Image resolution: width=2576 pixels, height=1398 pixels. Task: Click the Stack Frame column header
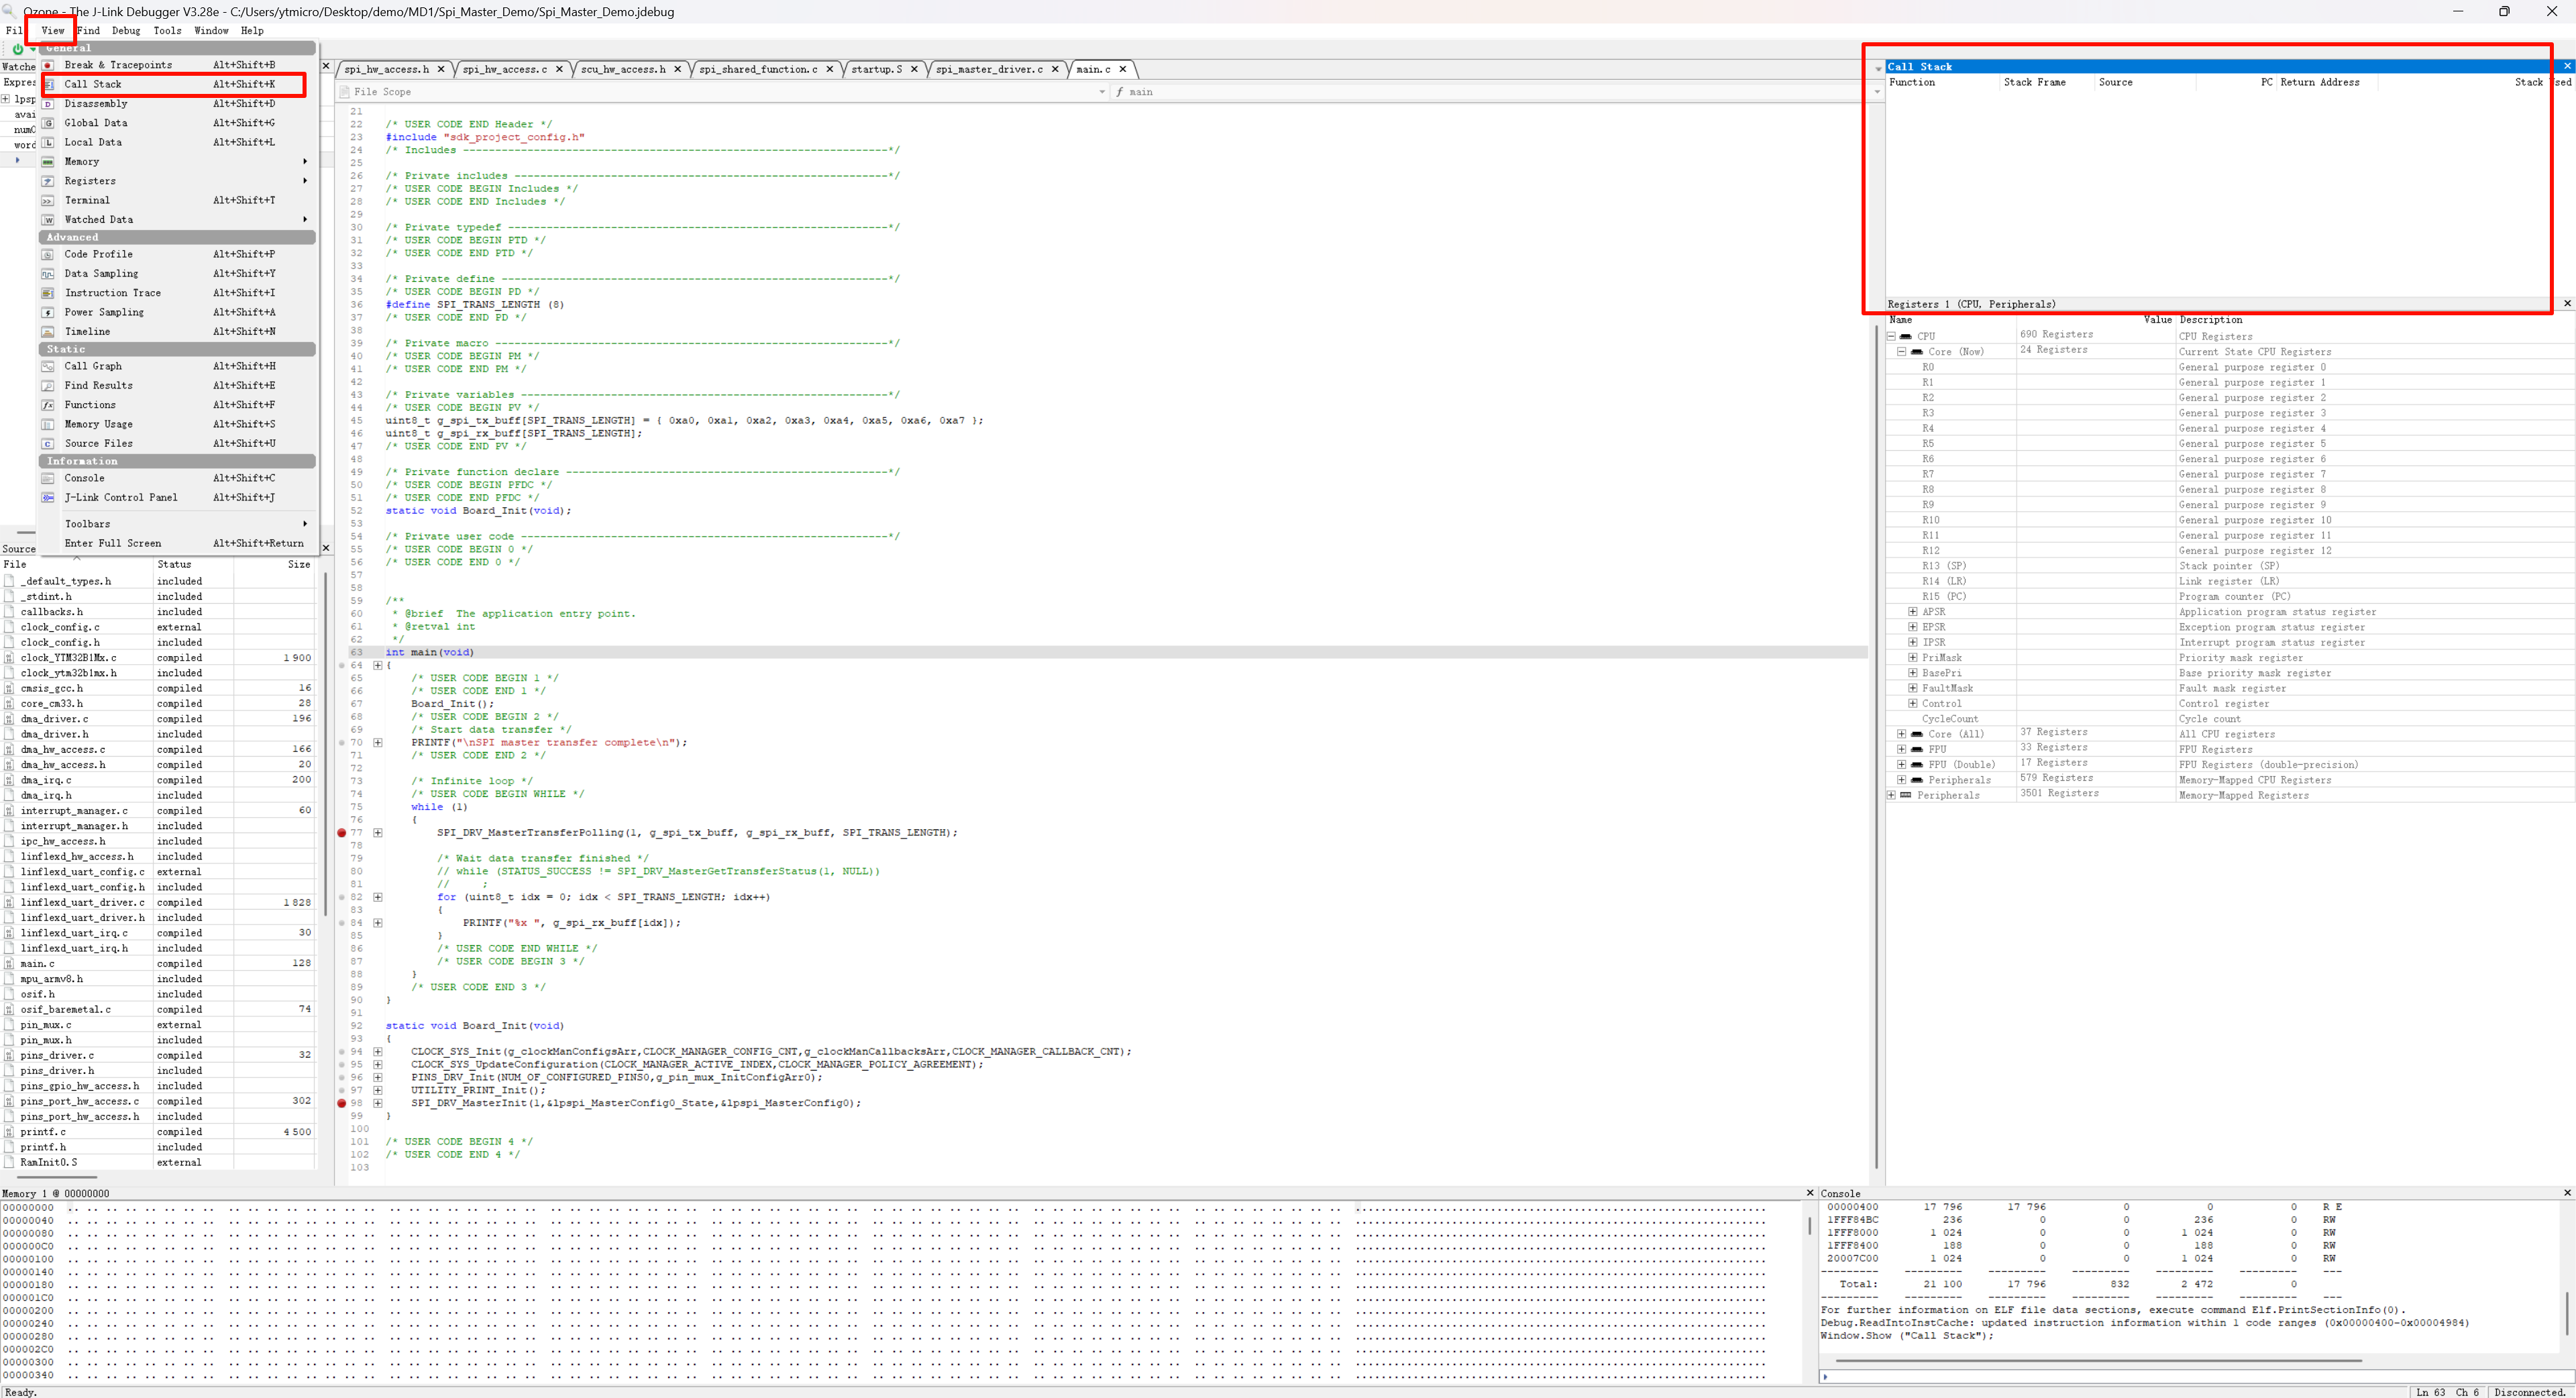(2034, 83)
